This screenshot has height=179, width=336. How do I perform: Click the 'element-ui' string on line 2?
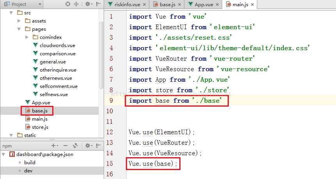click(232, 27)
